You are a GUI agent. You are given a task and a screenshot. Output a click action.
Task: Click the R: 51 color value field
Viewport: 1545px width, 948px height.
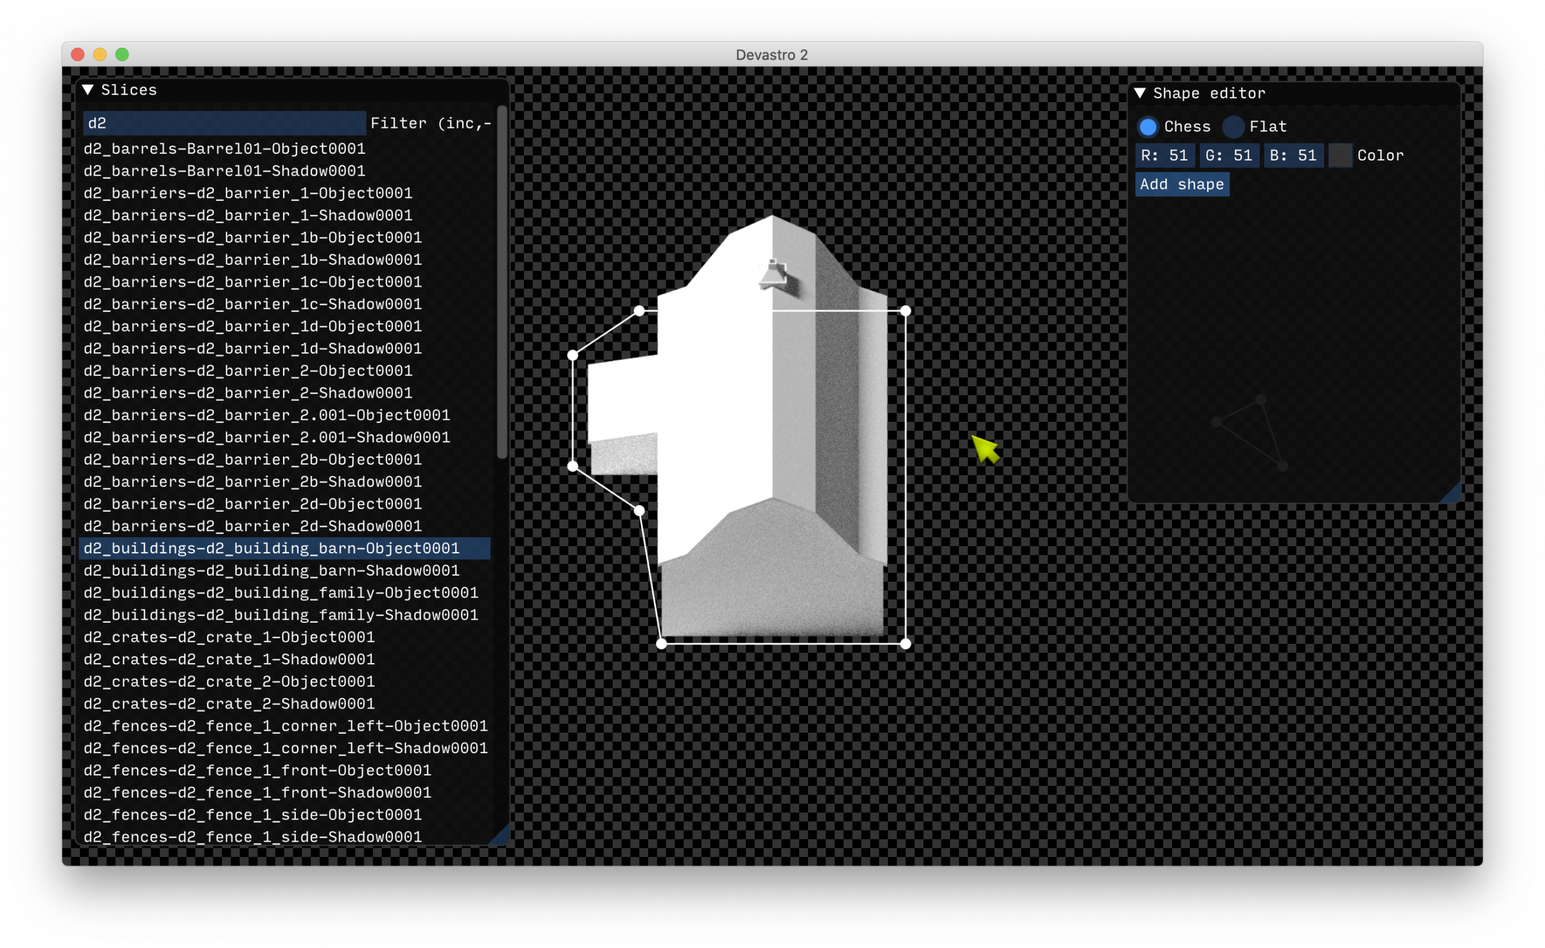(1165, 156)
